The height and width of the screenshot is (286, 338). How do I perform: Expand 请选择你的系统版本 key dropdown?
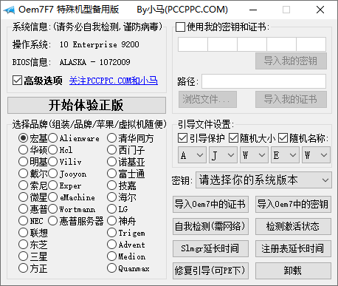point(263,180)
